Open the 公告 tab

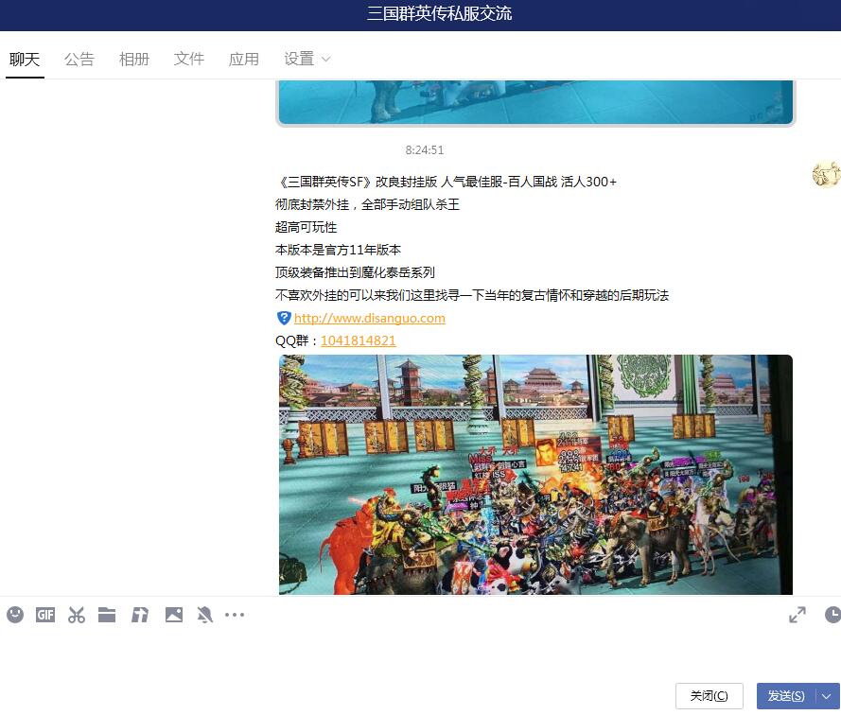(79, 59)
